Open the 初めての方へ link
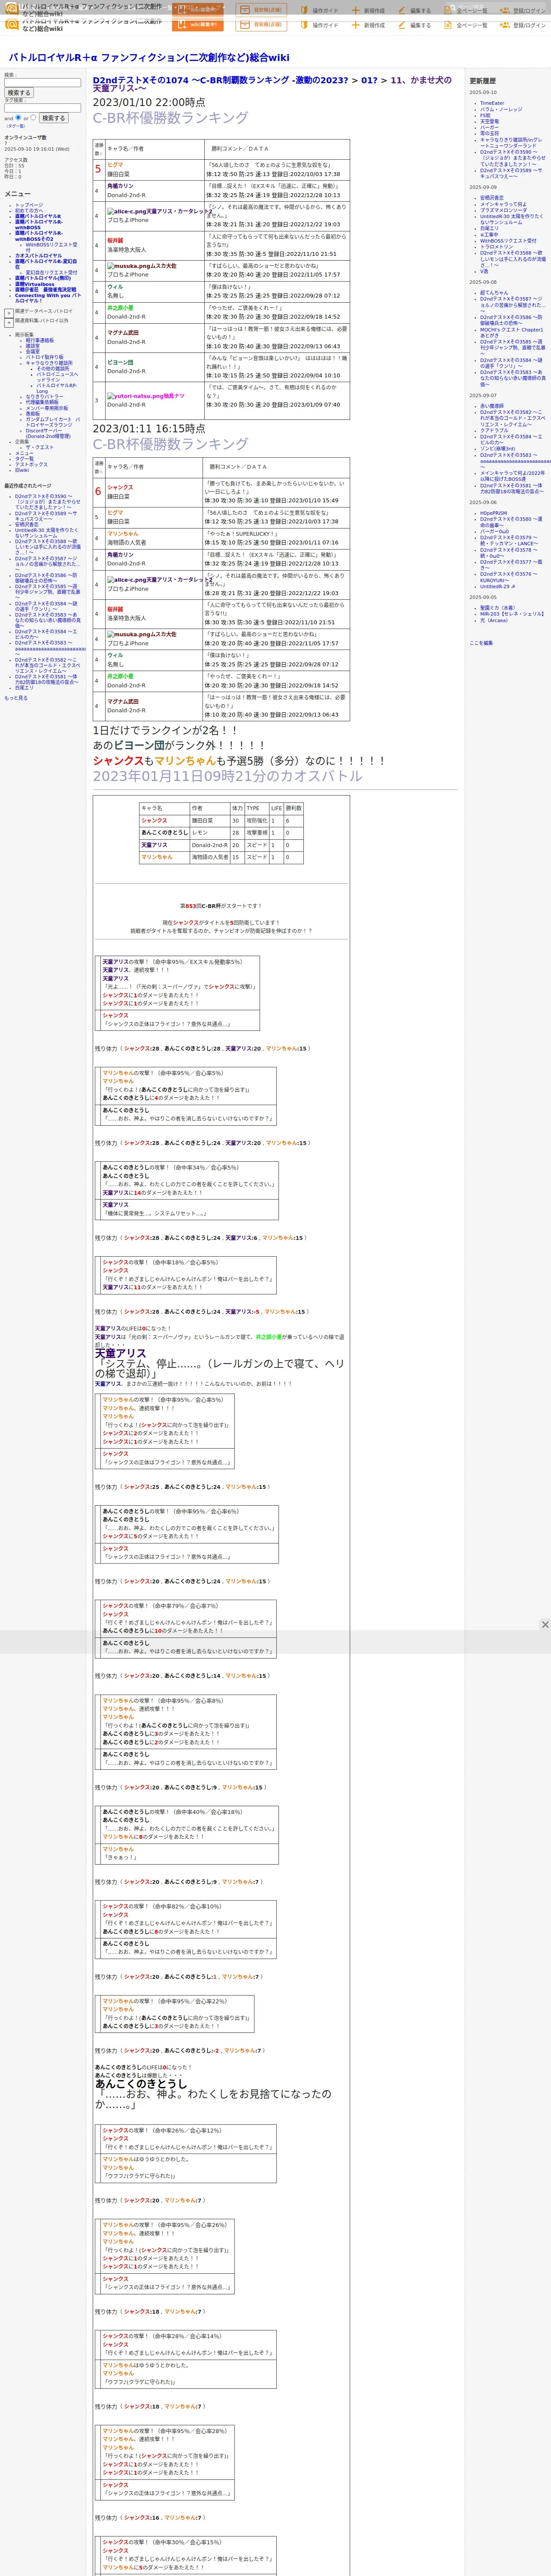551x2576 pixels. [29, 210]
